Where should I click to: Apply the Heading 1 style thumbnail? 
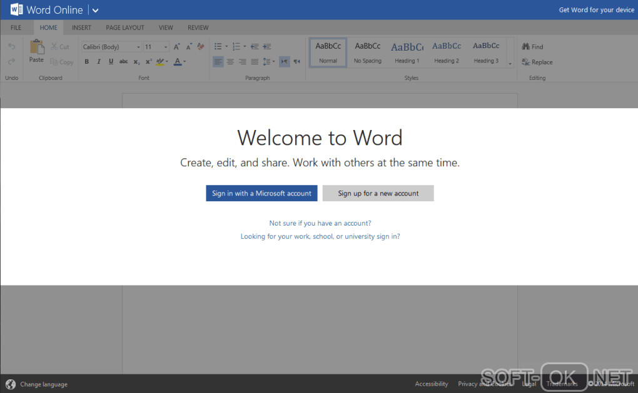point(407,53)
